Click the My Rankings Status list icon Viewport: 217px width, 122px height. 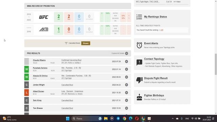click(139, 17)
